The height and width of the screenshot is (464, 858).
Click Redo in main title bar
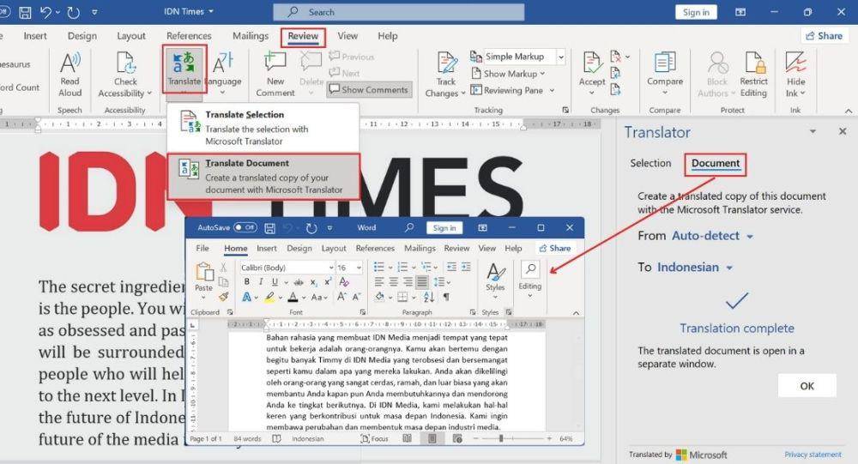click(x=73, y=11)
